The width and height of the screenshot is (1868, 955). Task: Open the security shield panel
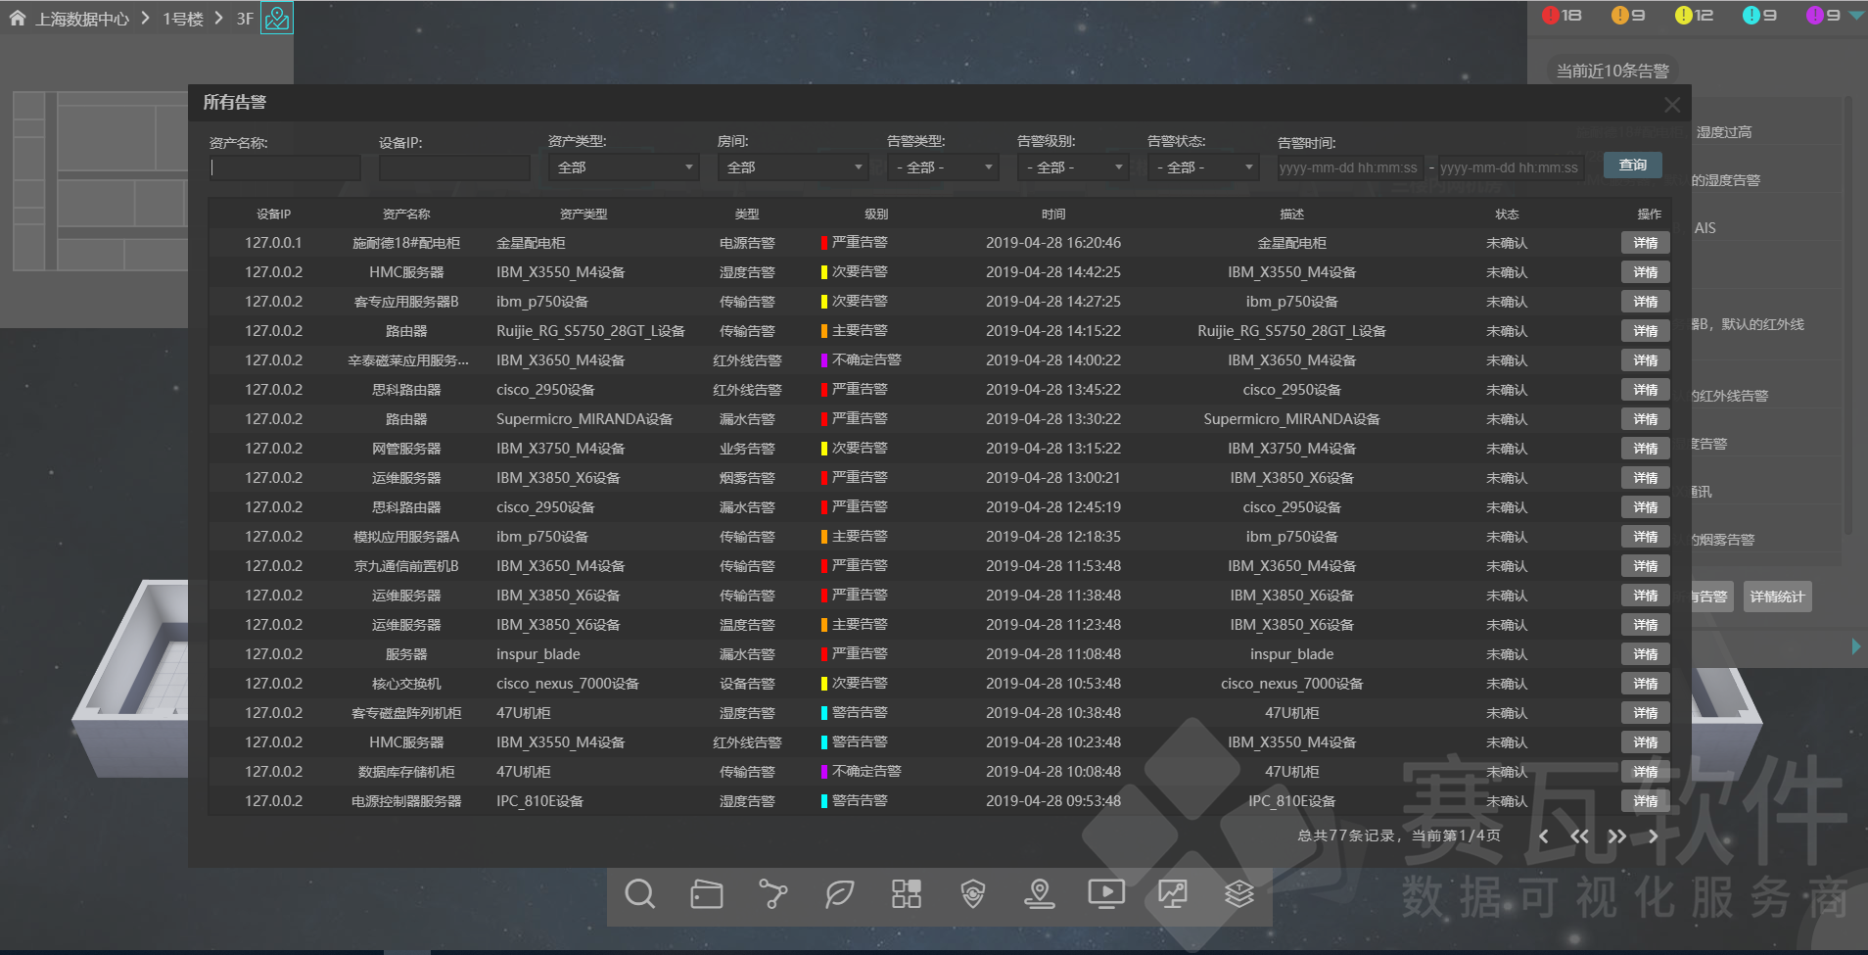click(x=972, y=894)
